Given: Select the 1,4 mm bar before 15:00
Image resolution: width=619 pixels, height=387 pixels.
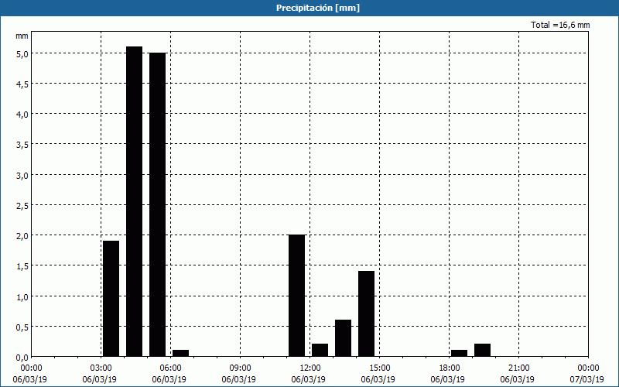Looking at the screenshot, I should [x=366, y=314].
